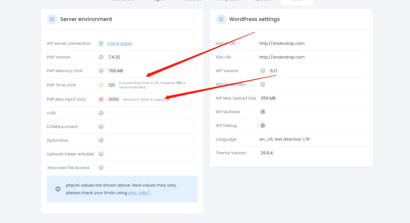Click the 'API server connection' label
410x223 pixels.
coord(69,43)
